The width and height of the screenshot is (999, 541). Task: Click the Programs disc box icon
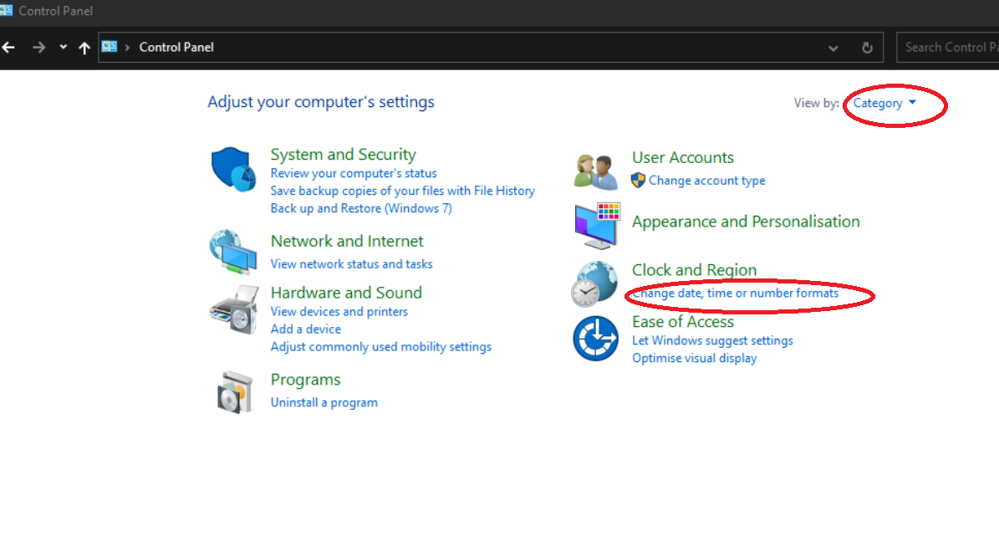234,392
